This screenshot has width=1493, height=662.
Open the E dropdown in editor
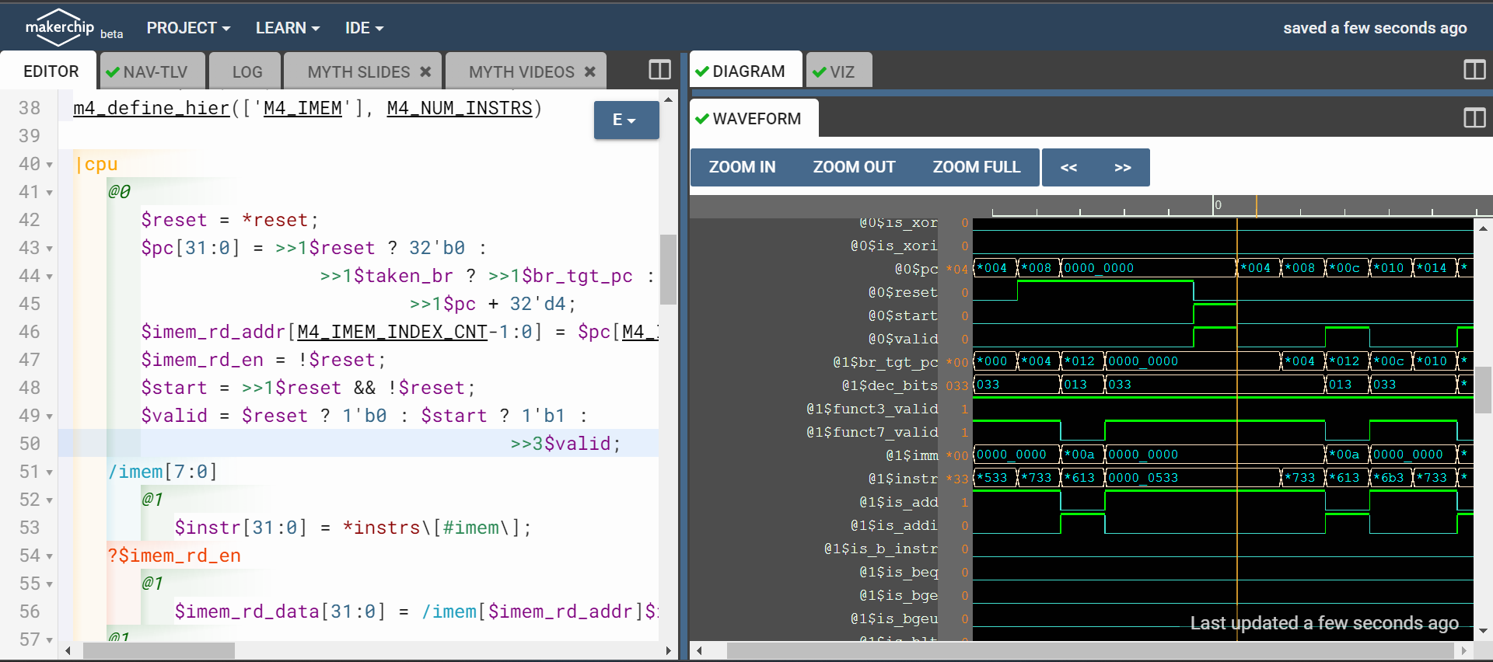(626, 120)
